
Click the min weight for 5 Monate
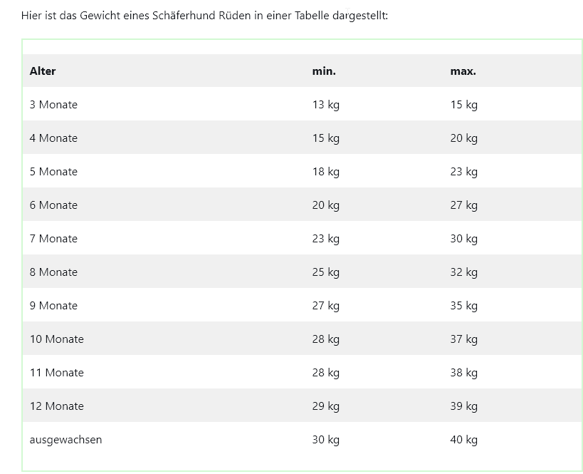coord(325,172)
